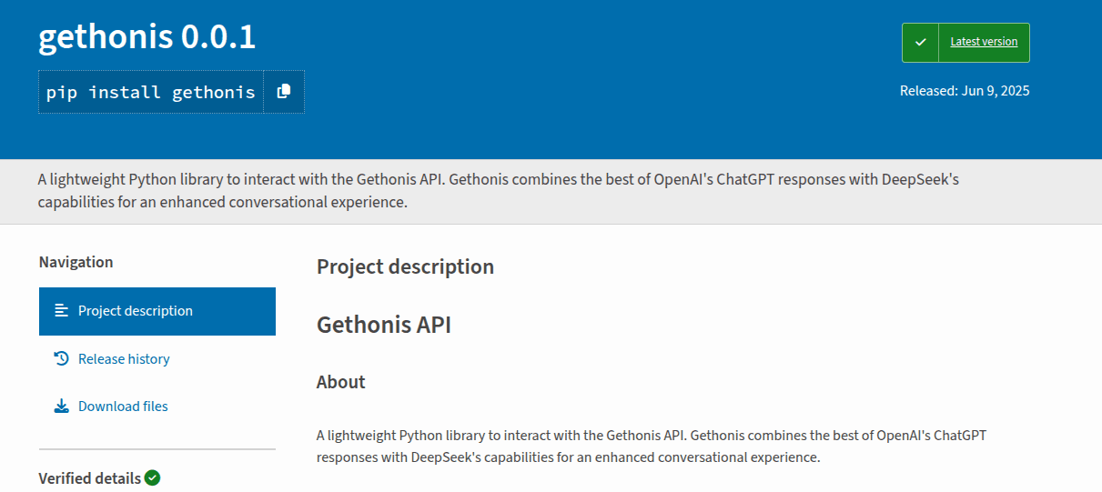Click the Project description main heading

(x=405, y=266)
